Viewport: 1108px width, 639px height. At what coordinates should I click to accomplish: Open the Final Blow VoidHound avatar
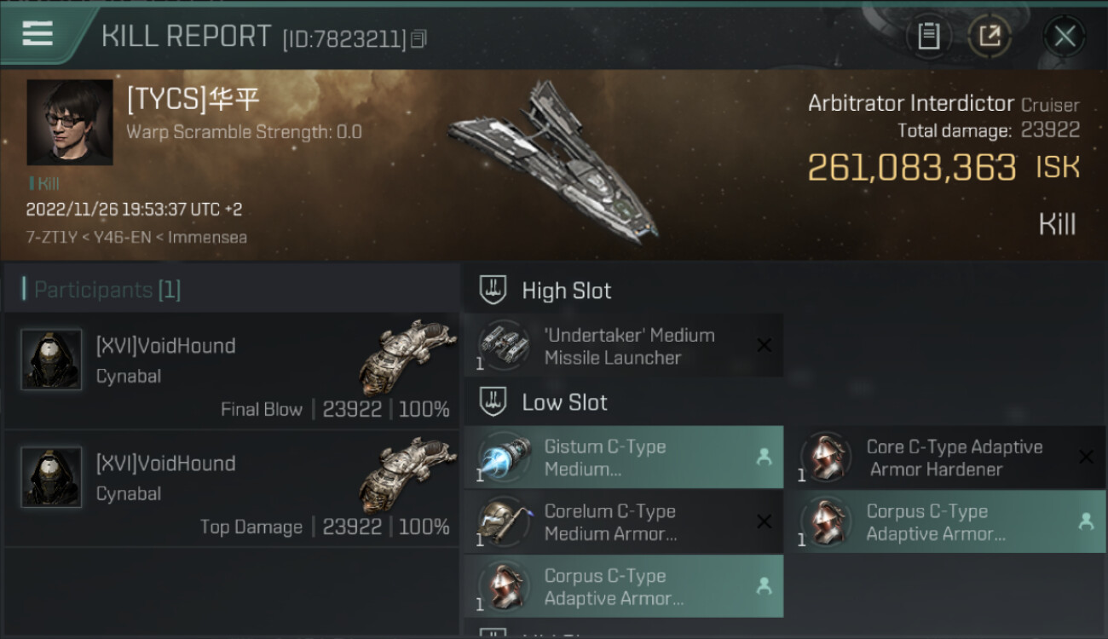click(51, 360)
